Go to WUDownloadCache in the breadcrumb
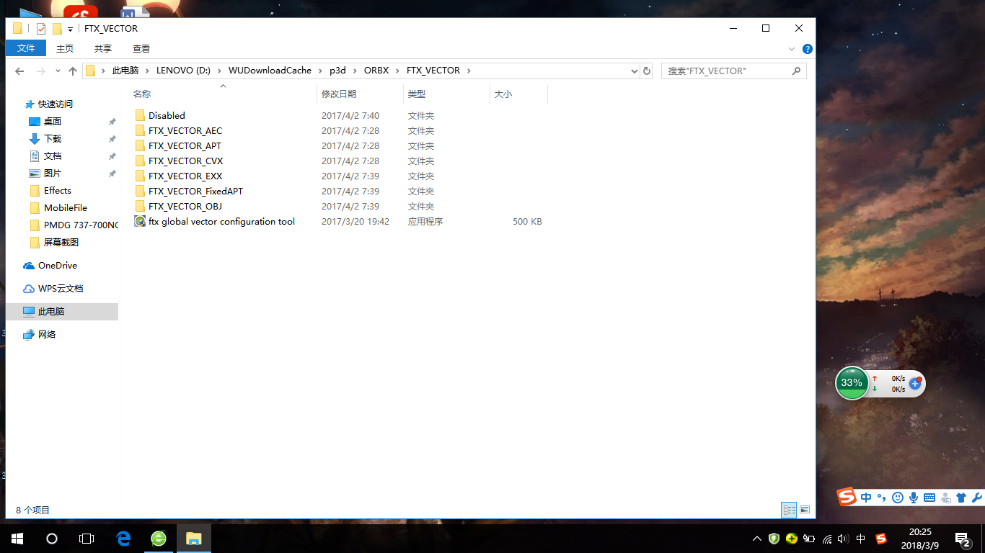 point(270,71)
